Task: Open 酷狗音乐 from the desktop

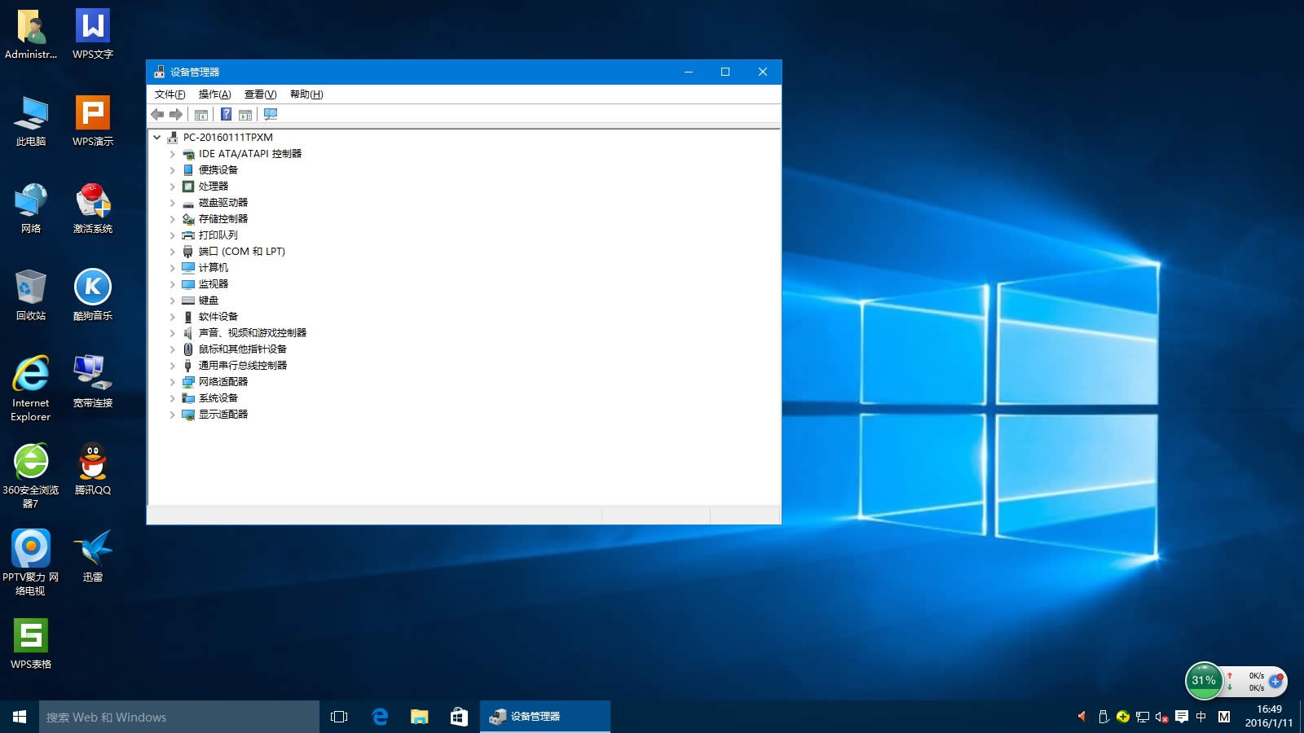Action: pos(92,287)
